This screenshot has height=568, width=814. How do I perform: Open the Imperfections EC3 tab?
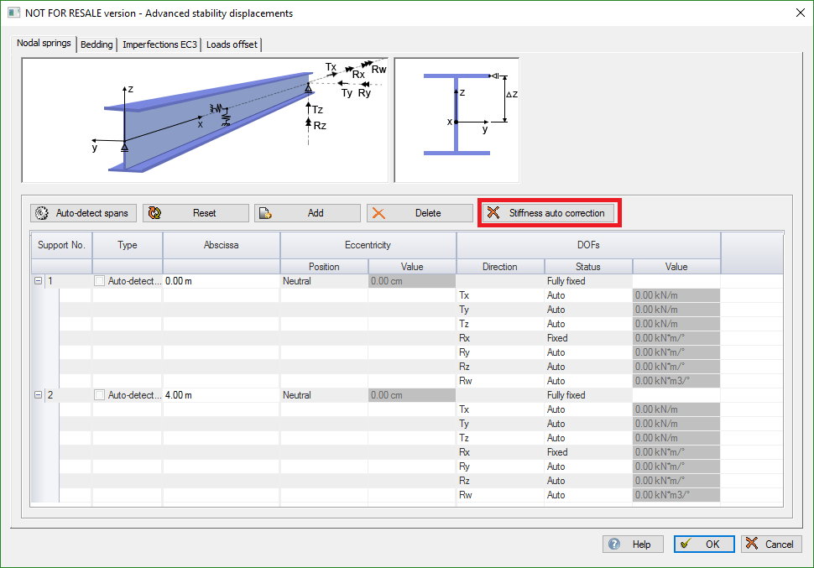(159, 44)
